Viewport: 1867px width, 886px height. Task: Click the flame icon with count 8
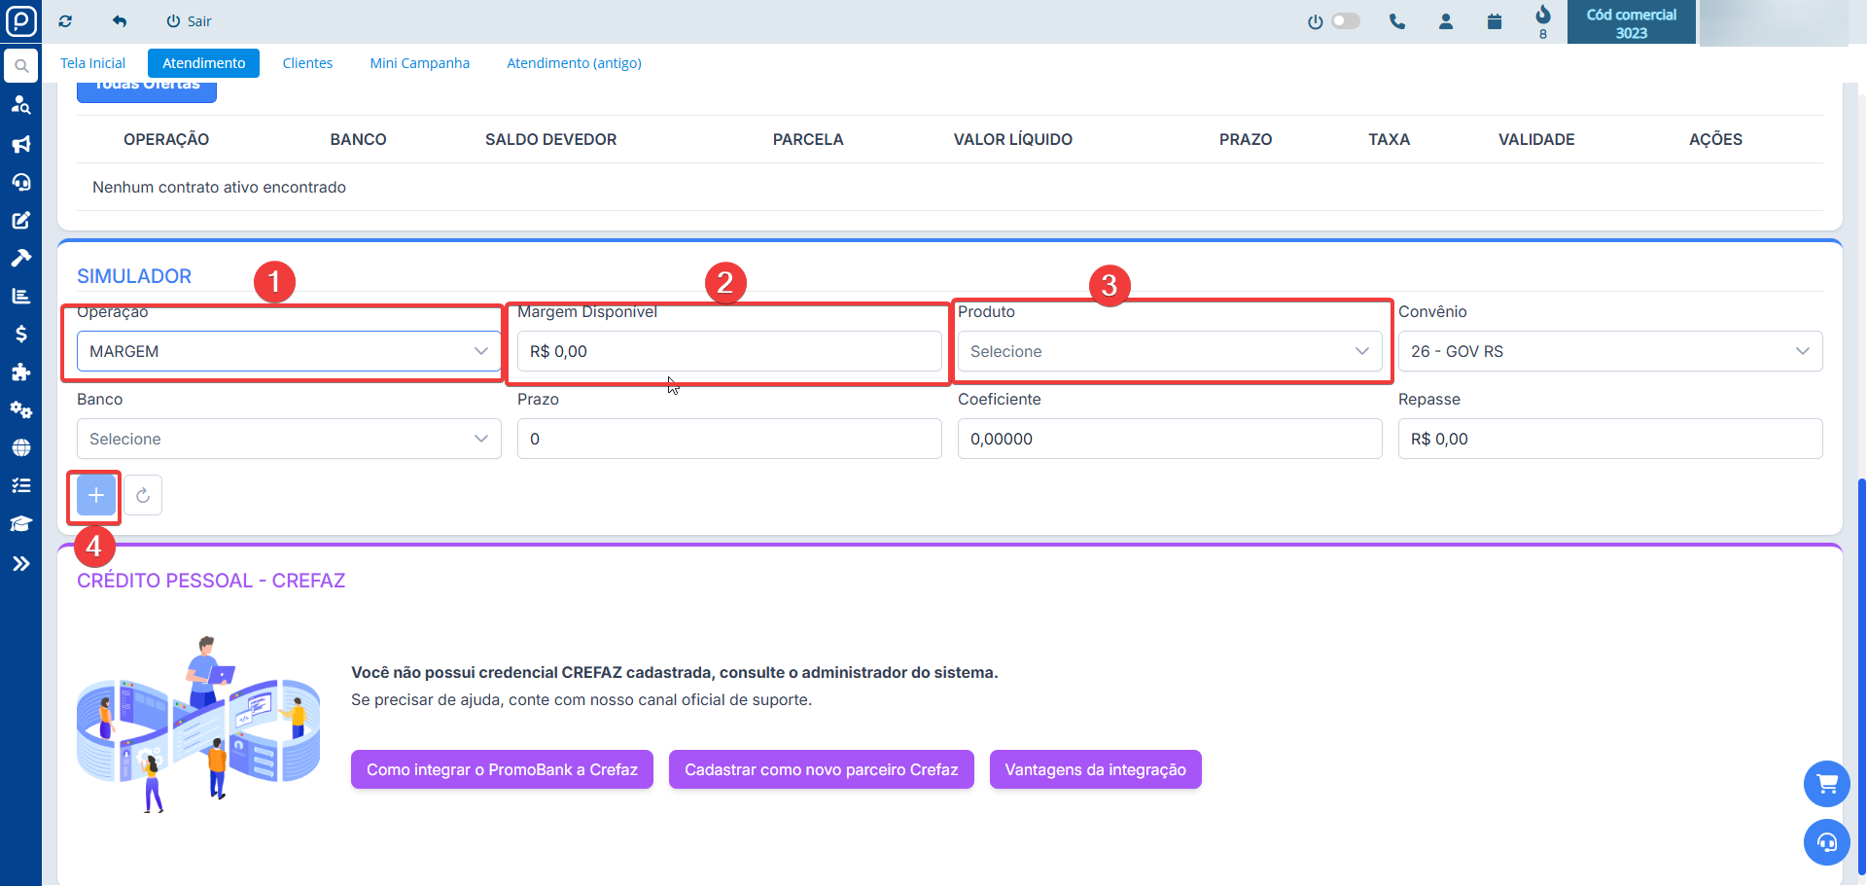(1542, 17)
